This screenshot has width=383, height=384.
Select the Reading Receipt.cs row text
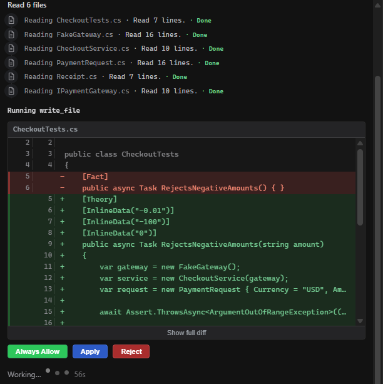click(106, 76)
